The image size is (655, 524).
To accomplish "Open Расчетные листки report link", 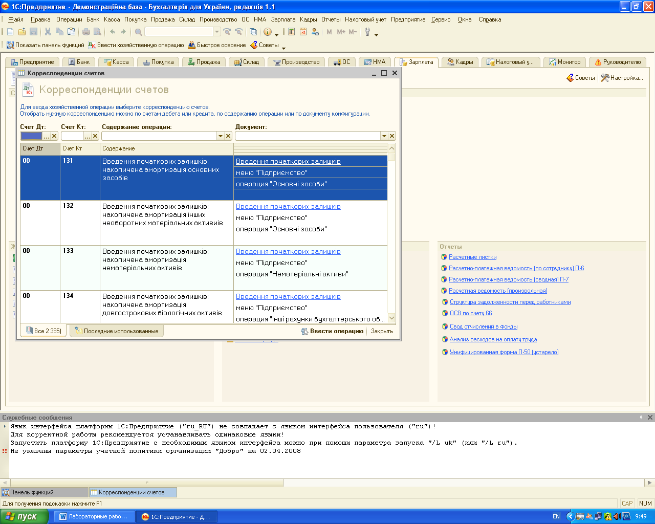I will coord(472,257).
